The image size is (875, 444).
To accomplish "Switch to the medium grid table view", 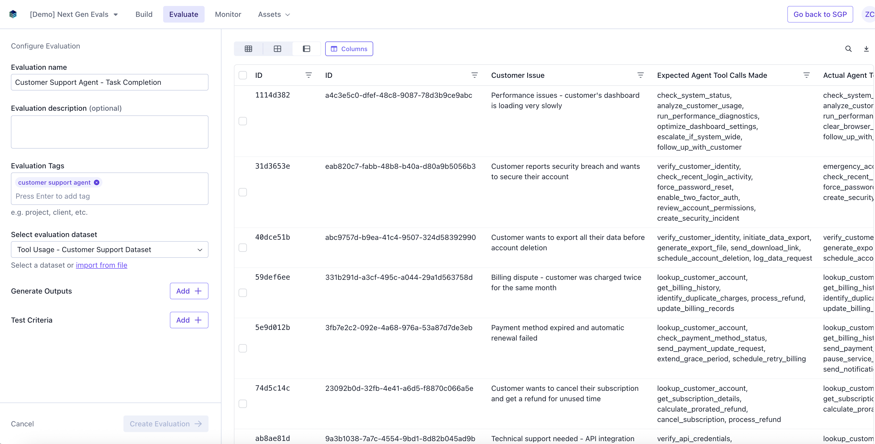I will coord(277,49).
